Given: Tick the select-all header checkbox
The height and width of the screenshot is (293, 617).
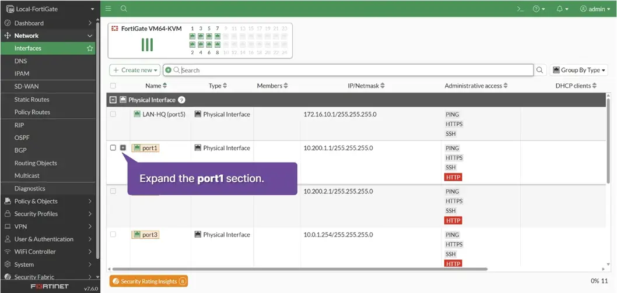Looking at the screenshot, I should (113, 86).
